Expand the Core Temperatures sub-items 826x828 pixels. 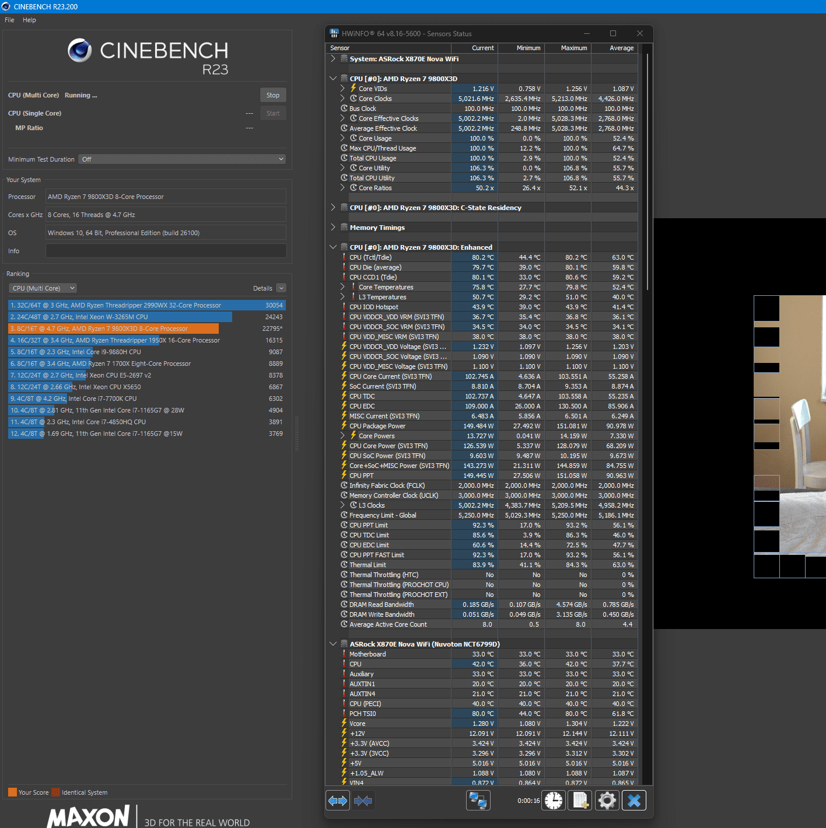coord(342,287)
